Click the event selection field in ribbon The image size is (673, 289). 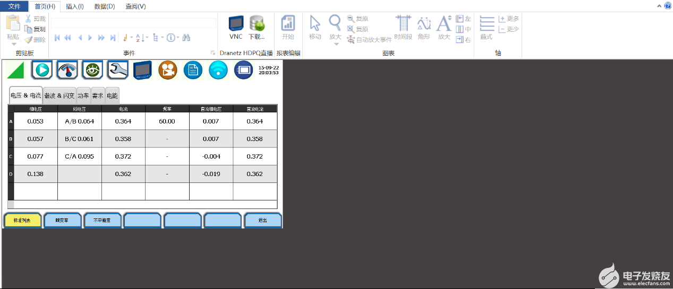click(134, 22)
